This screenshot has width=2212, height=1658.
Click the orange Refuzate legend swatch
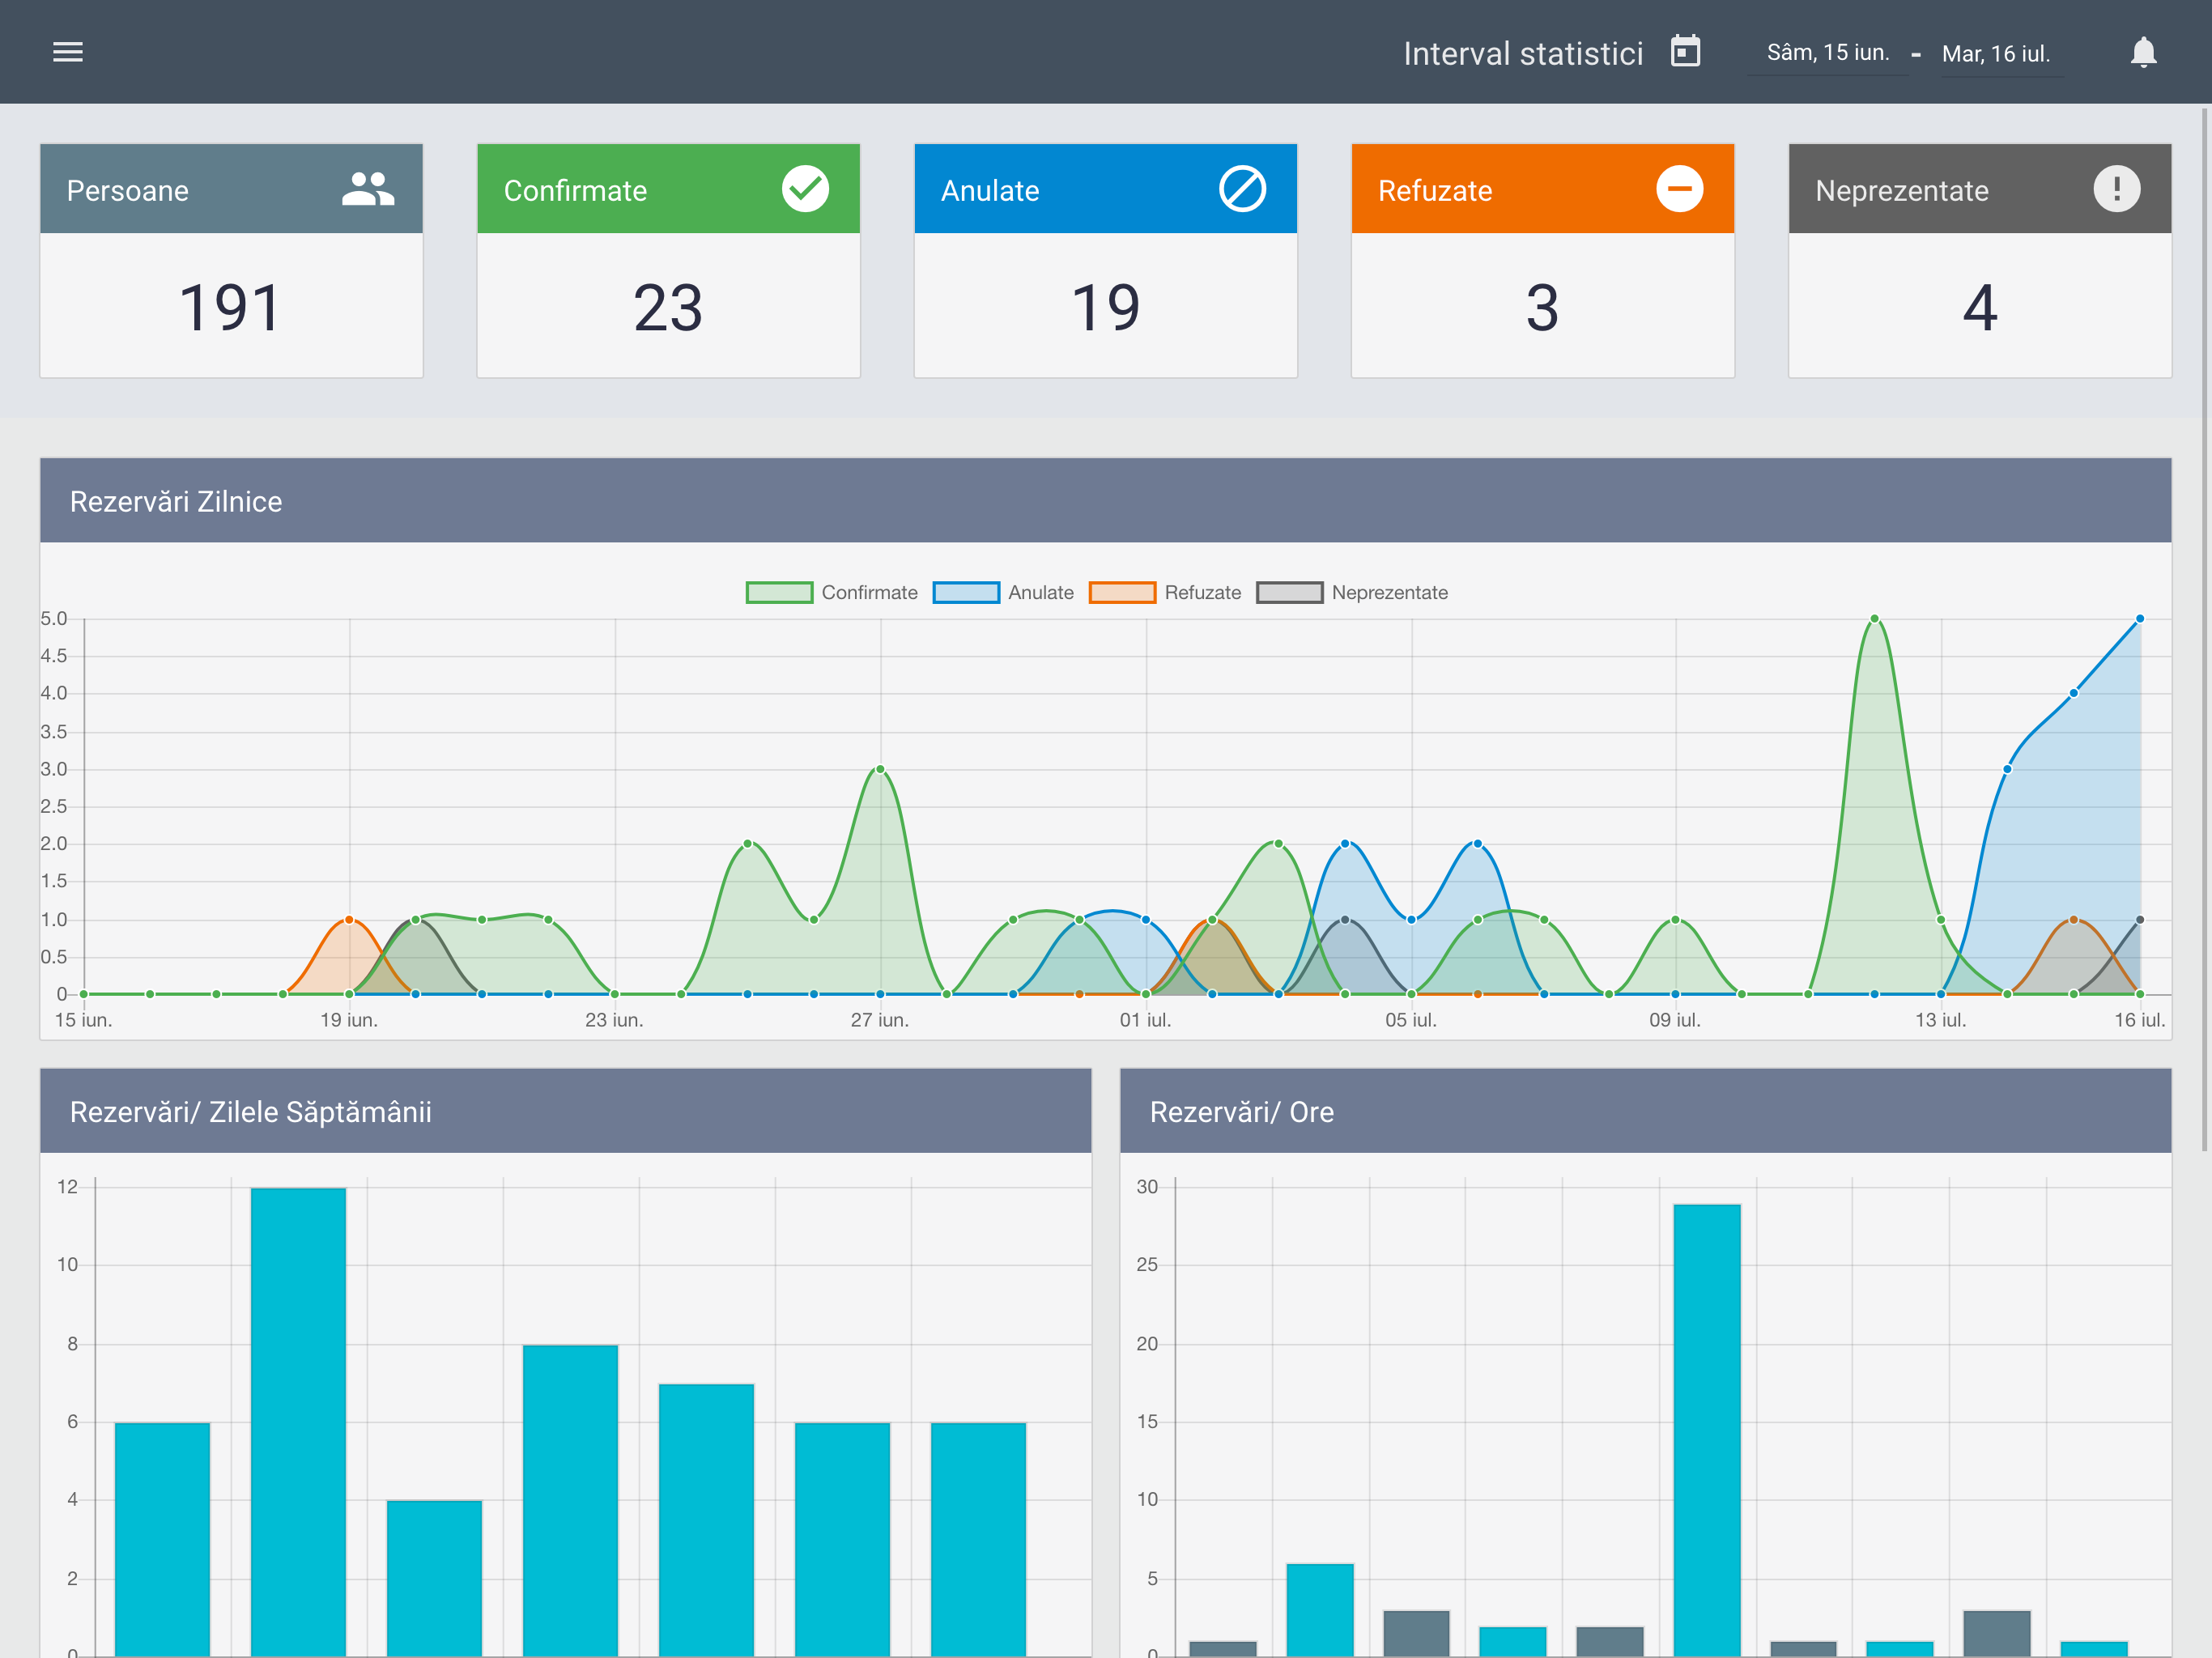1122,592
